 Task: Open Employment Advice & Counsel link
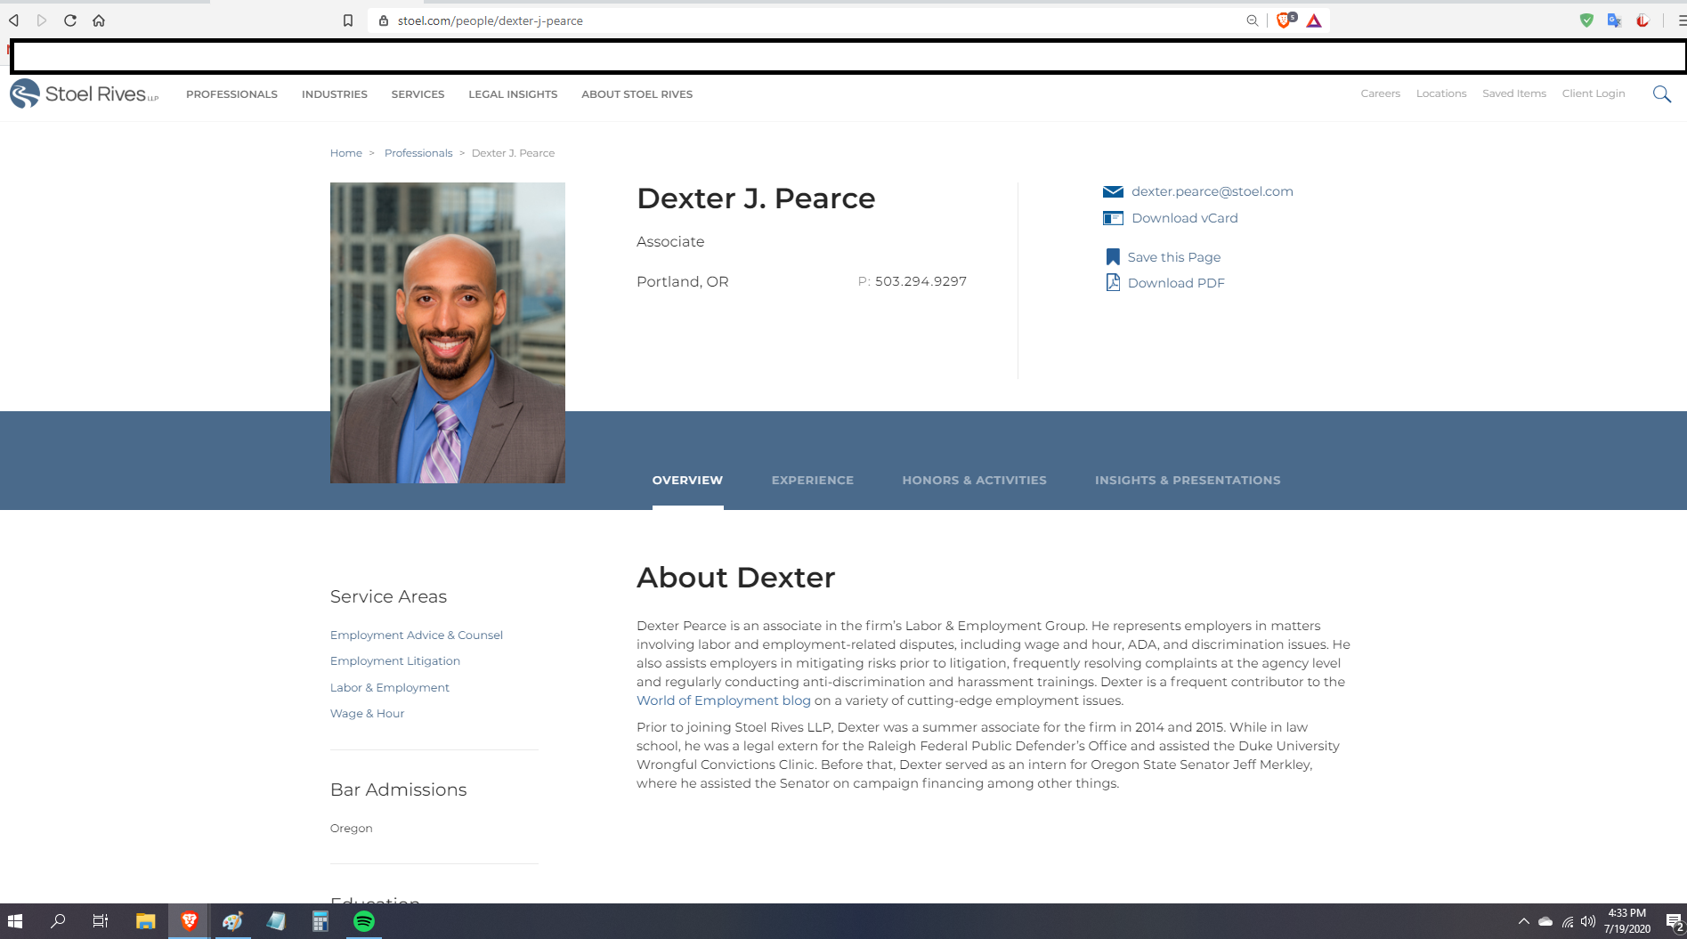(416, 635)
